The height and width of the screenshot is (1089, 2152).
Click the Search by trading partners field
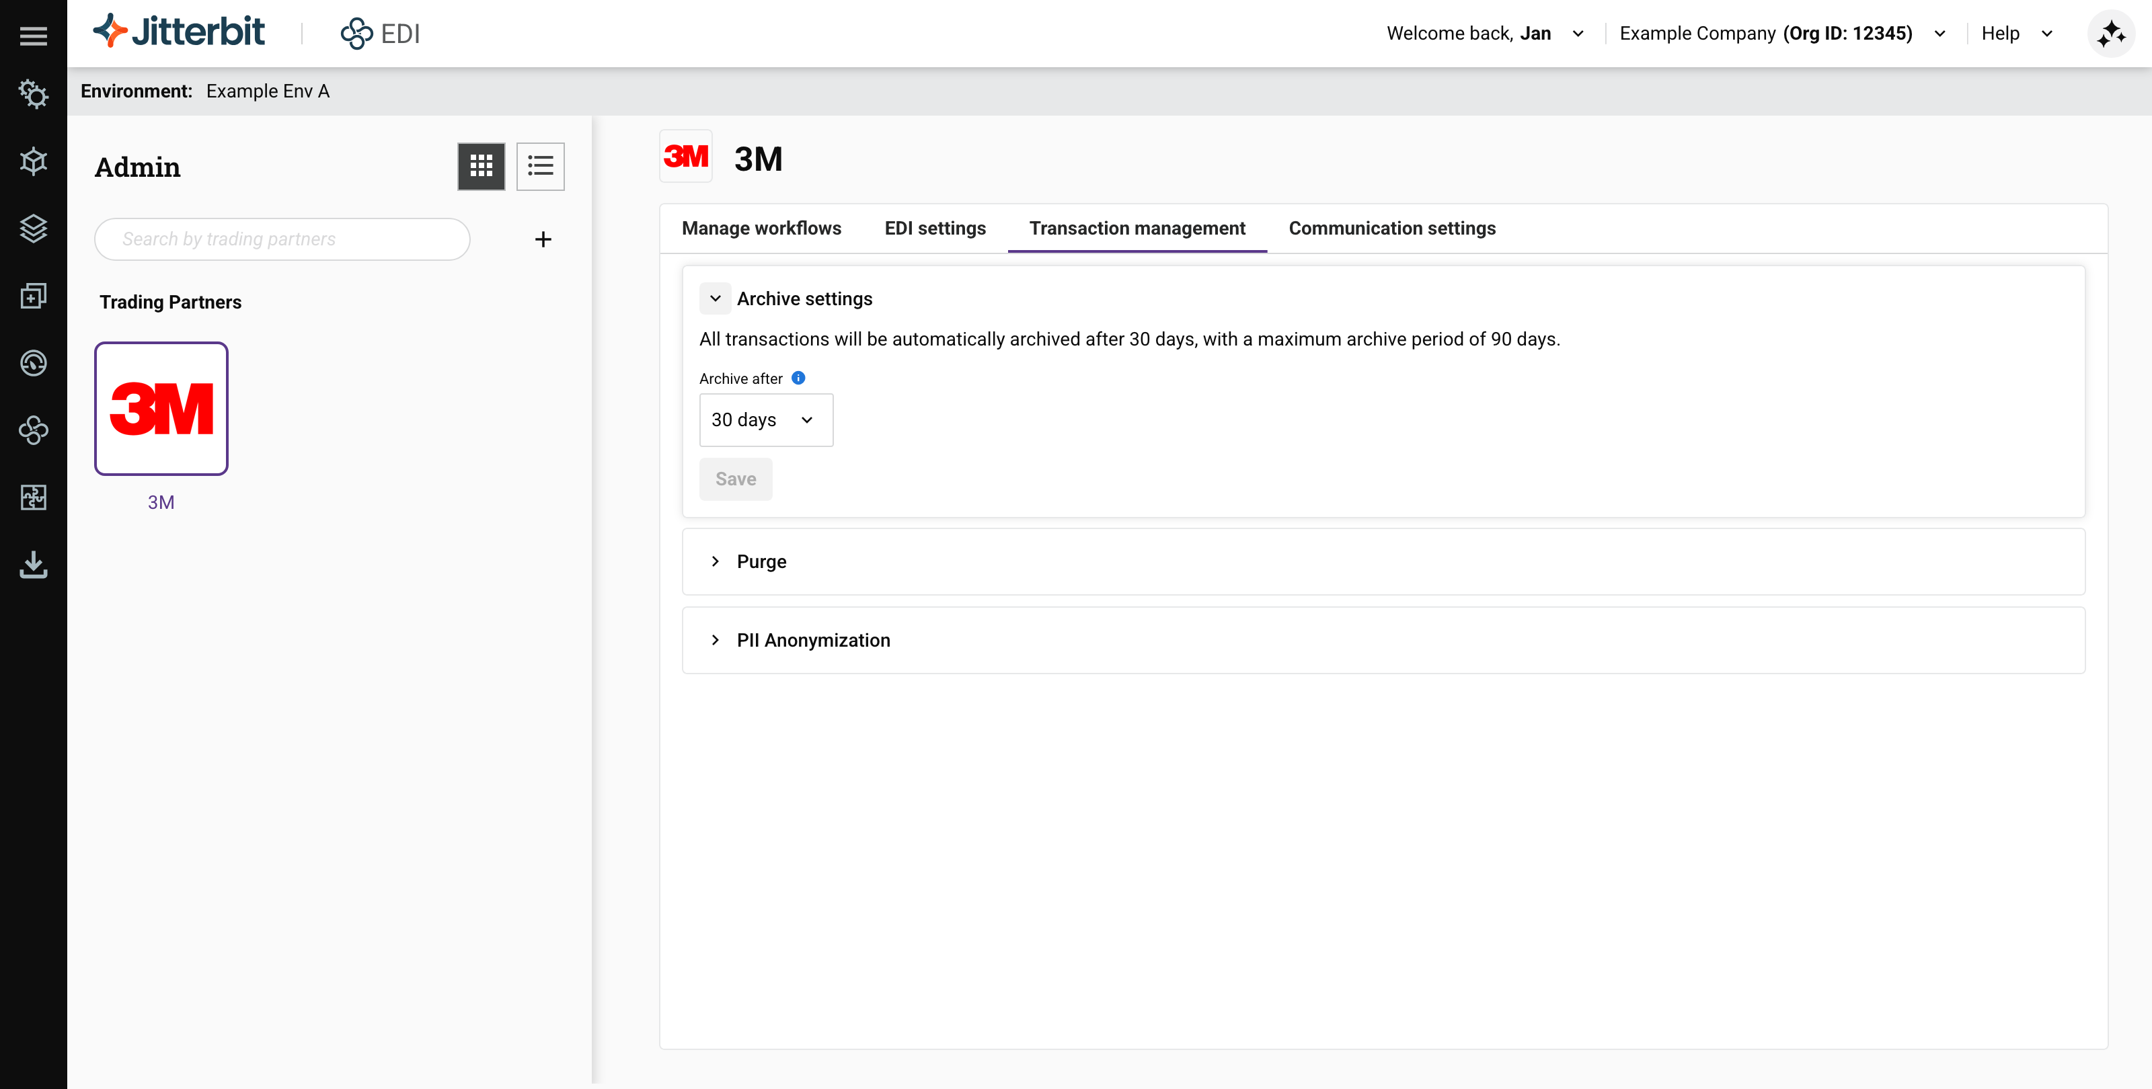(x=282, y=240)
